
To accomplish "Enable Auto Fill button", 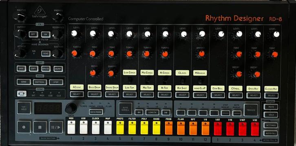I will click(270, 133).
